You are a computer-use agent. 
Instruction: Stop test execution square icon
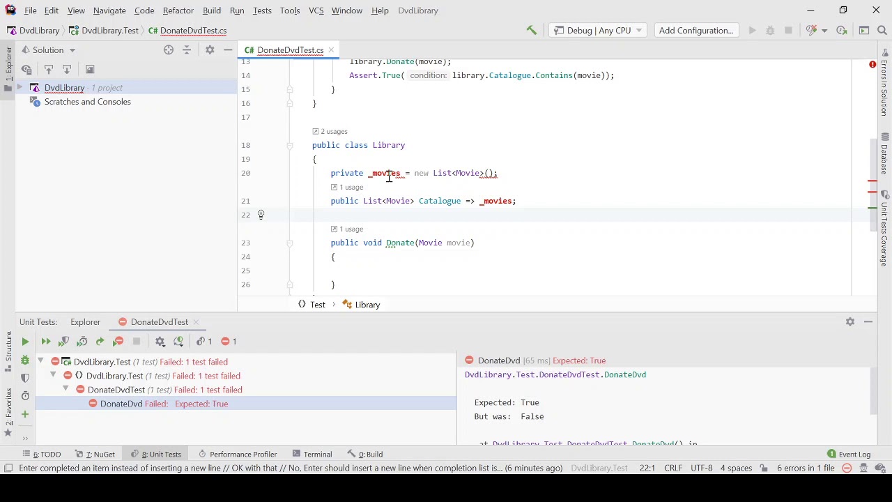137,341
